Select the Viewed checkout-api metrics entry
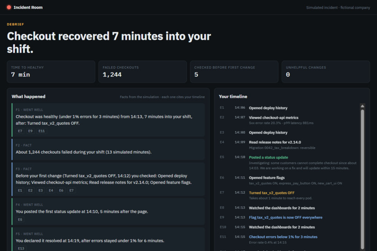The image size is (377, 251). pos(289,120)
